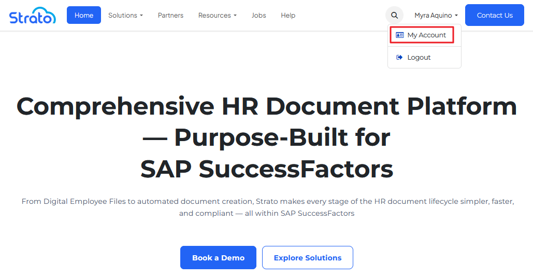This screenshot has height=277, width=533.
Task: Select My Account from the user menu
Action: click(x=426, y=35)
